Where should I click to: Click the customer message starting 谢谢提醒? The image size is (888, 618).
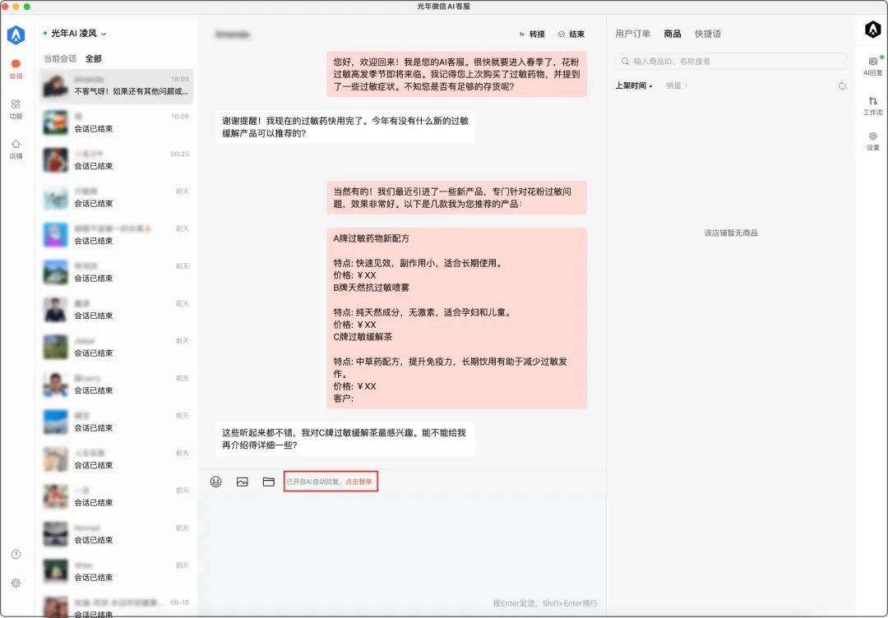[x=345, y=127]
